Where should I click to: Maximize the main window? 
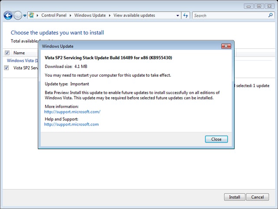(259, 6)
